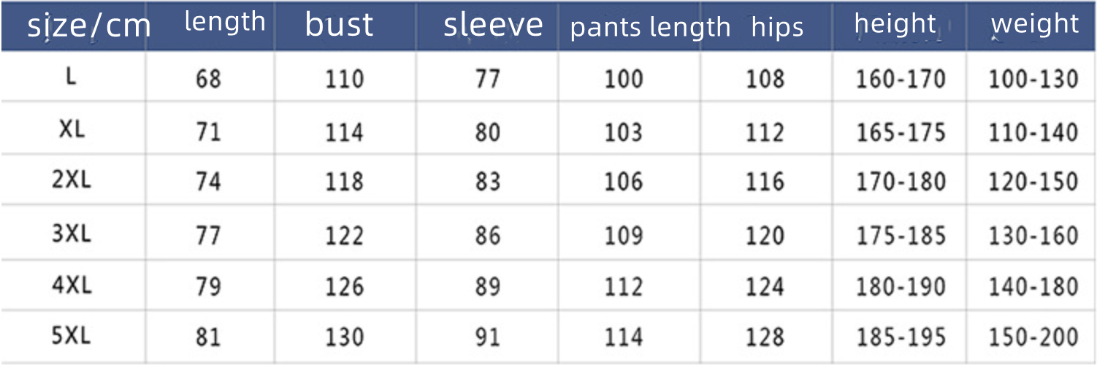Select hips value '112' cell

coord(765,131)
